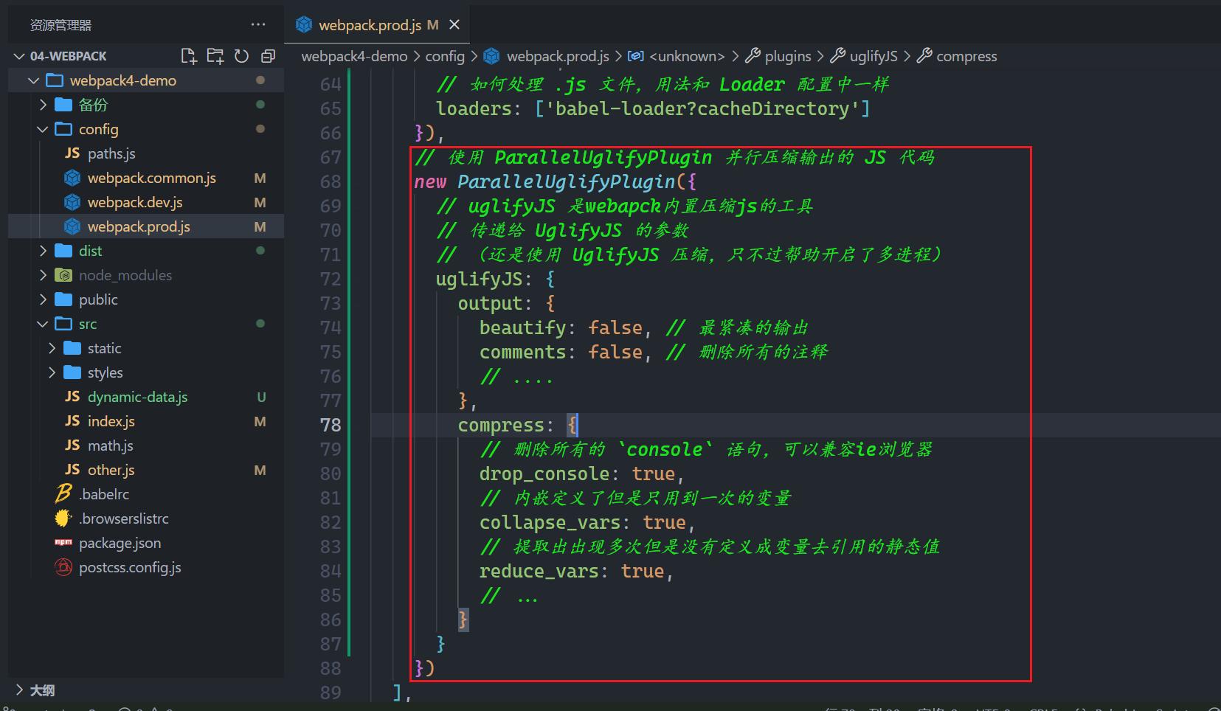Click line number 78 in the gutter
This screenshot has width=1221, height=711.
click(331, 425)
